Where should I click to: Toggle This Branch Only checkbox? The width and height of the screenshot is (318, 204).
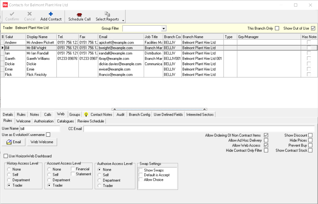(277, 28)
